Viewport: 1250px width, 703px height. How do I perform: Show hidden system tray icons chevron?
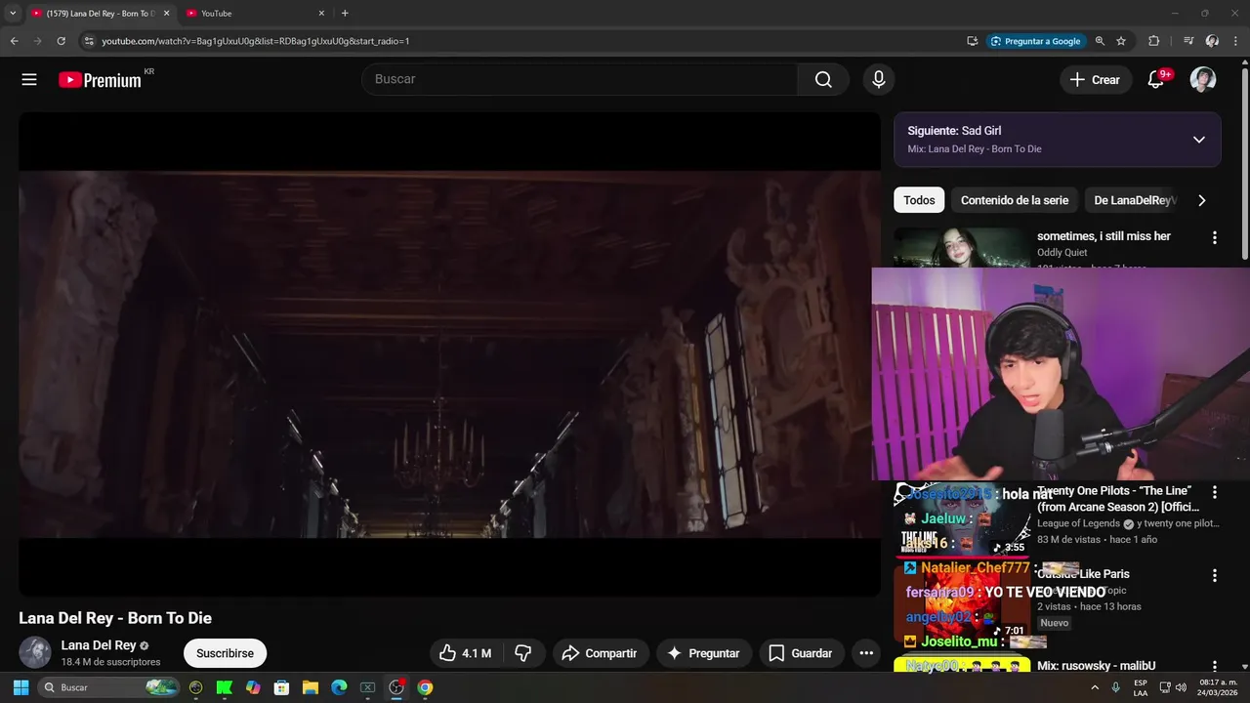(1095, 687)
